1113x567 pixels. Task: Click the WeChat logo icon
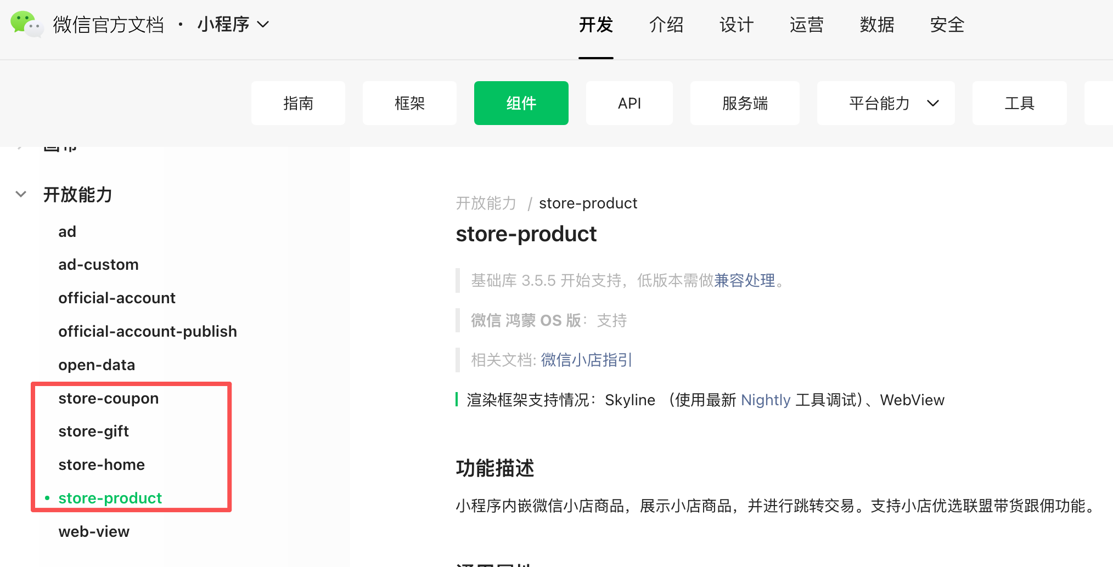pyautogui.click(x=27, y=24)
